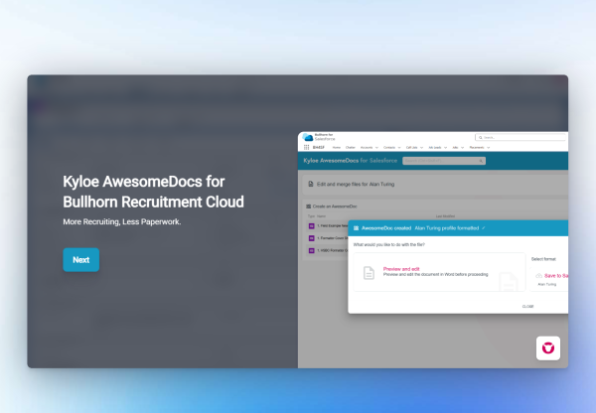Screen dimensions: 596x413
Task: Click the purple icon of the Field Example row
Action: click(x=311, y=226)
